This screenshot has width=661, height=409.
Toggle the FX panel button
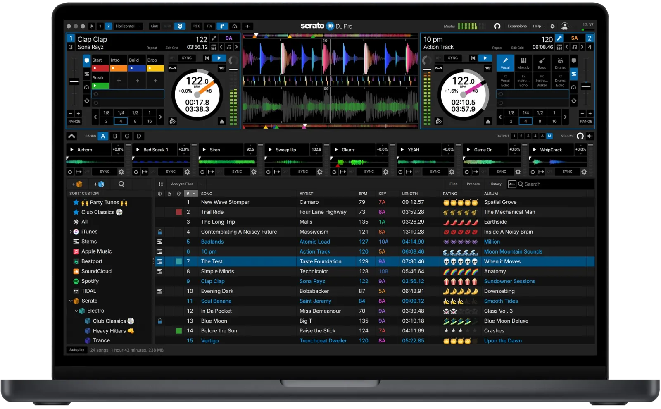pyautogui.click(x=209, y=26)
